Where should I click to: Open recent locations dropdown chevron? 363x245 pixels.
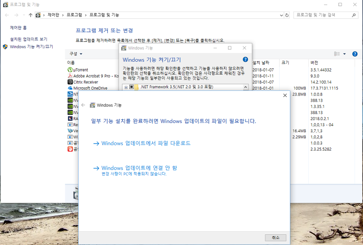point(24,15)
